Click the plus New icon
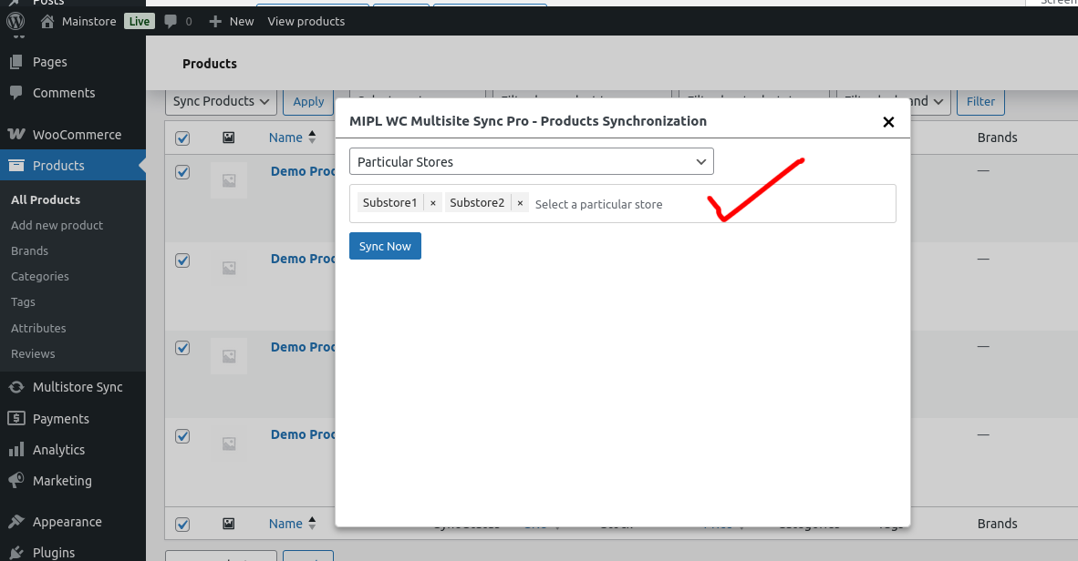 [215, 21]
